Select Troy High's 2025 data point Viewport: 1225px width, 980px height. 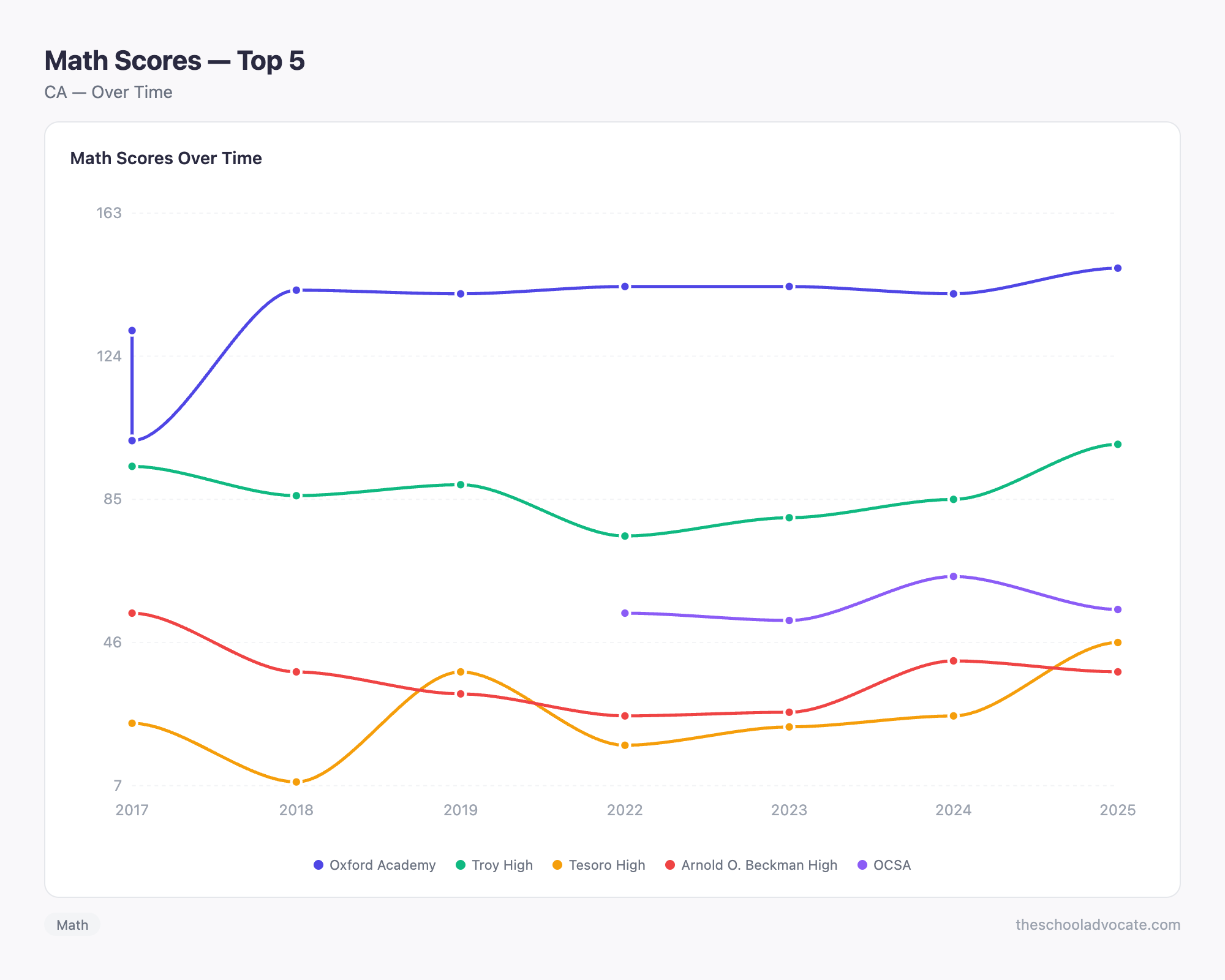1117,444
